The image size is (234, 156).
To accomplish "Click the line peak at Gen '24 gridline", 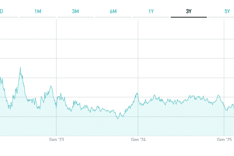I will click(137, 93).
